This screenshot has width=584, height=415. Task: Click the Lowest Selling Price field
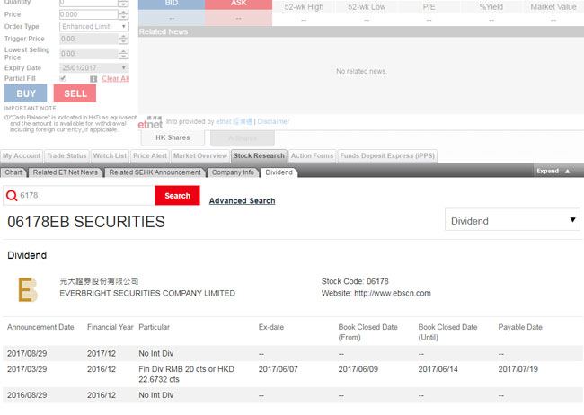pyautogui.click(x=89, y=54)
